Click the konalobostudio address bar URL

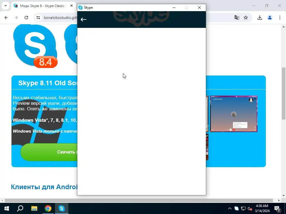tap(61, 18)
